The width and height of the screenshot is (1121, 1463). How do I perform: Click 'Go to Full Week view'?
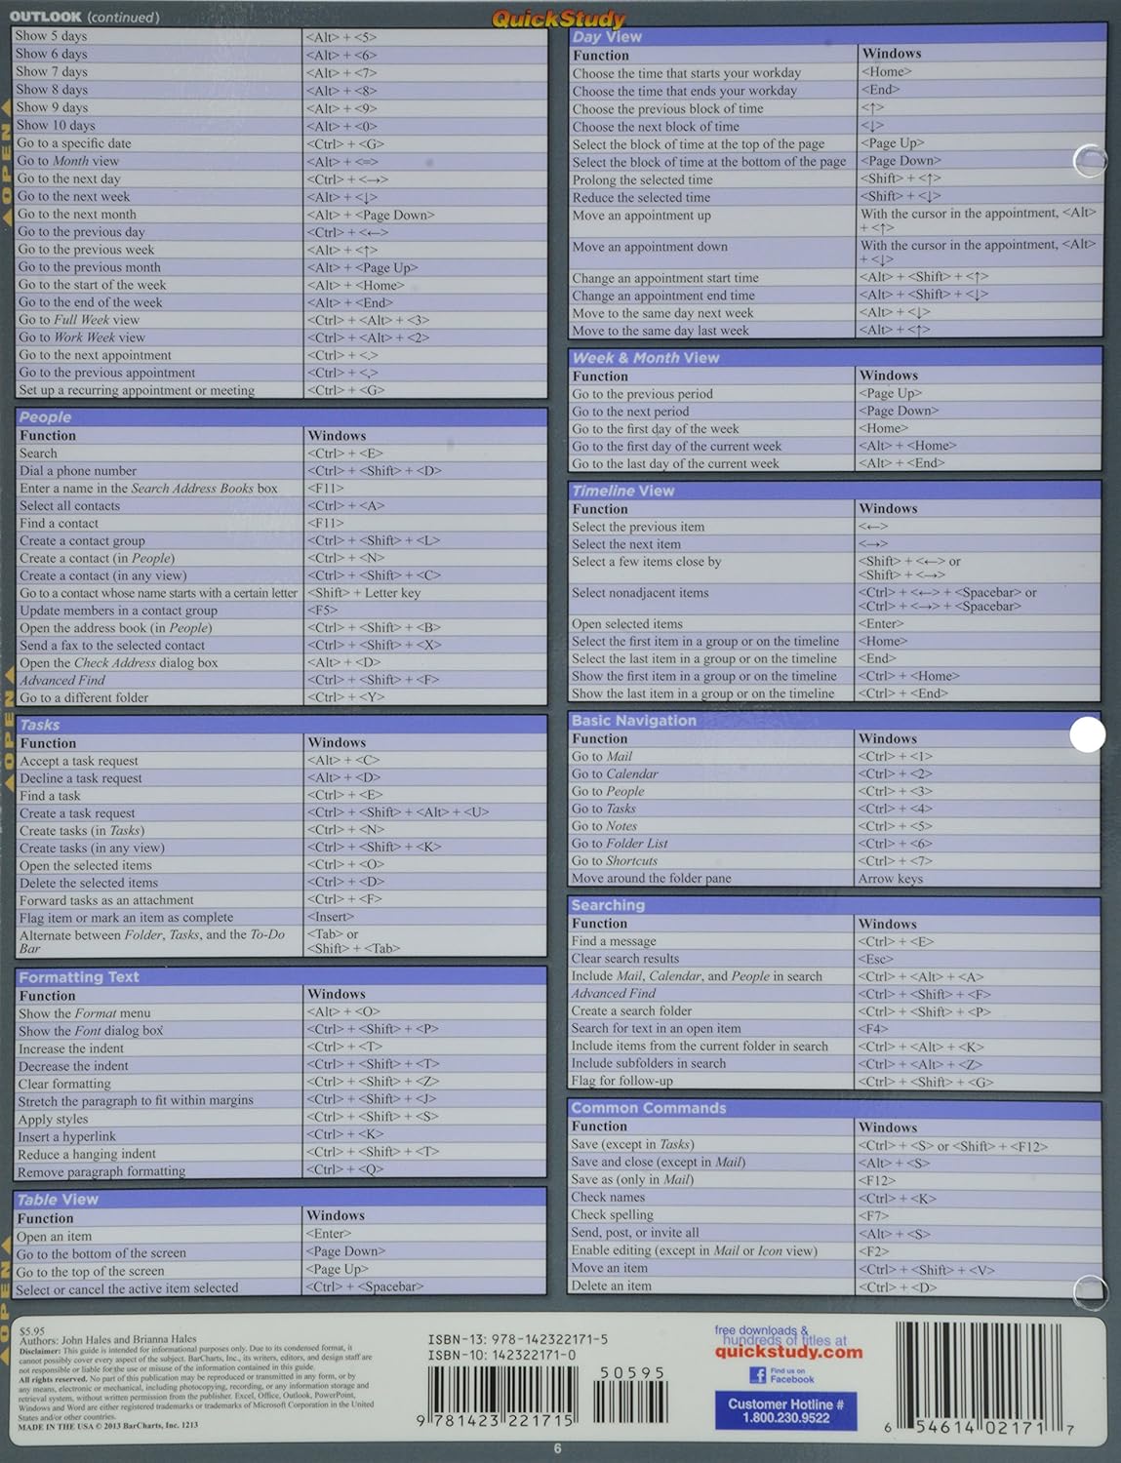(x=79, y=320)
